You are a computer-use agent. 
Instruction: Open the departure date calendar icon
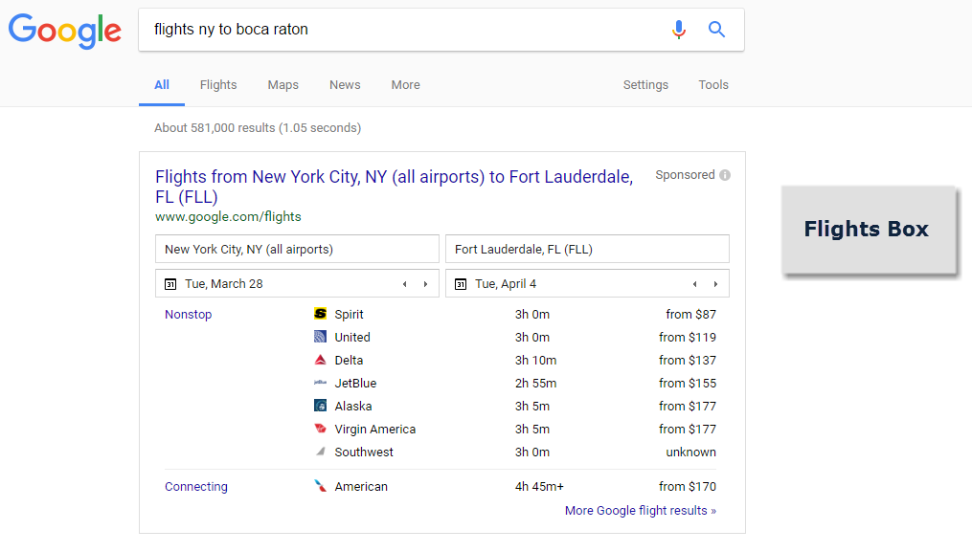[x=170, y=284]
